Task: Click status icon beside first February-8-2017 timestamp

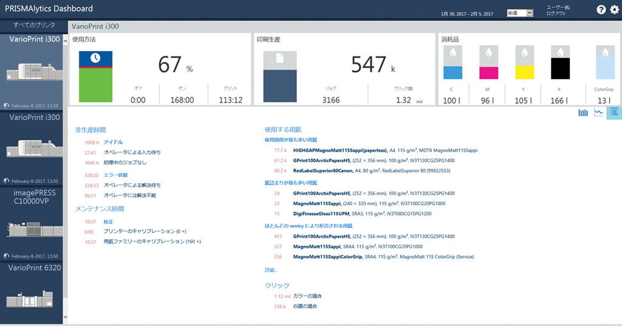Action: point(6,106)
